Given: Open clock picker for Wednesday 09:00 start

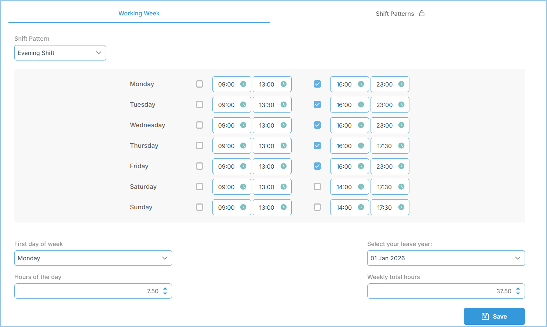Looking at the screenshot, I should pos(243,125).
